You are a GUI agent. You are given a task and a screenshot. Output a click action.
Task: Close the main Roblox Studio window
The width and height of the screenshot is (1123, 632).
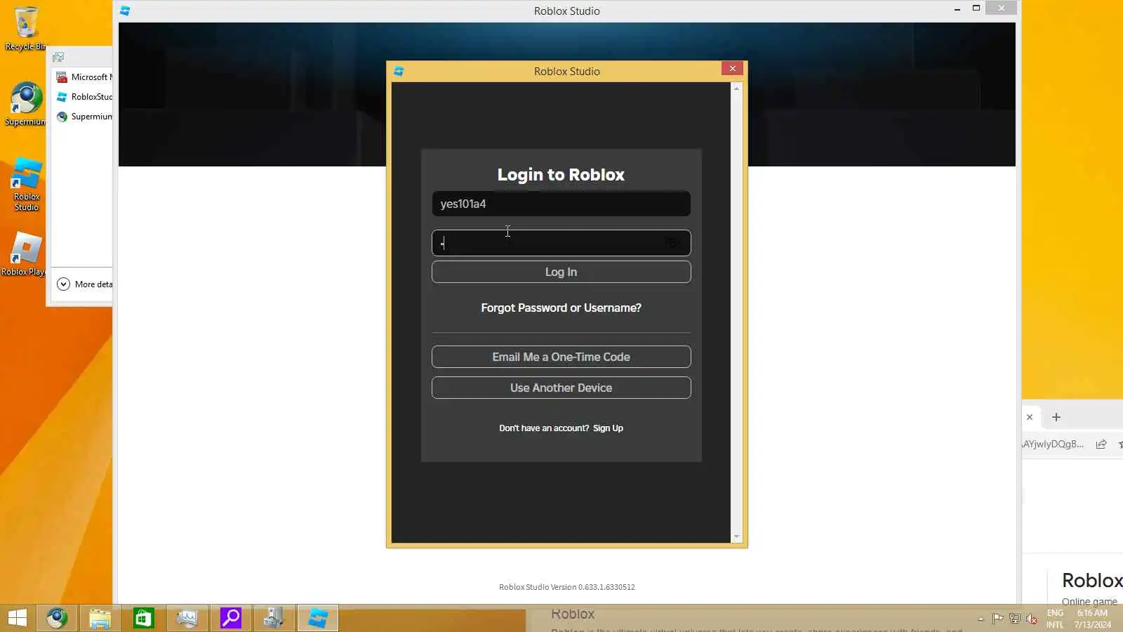pos(1001,8)
